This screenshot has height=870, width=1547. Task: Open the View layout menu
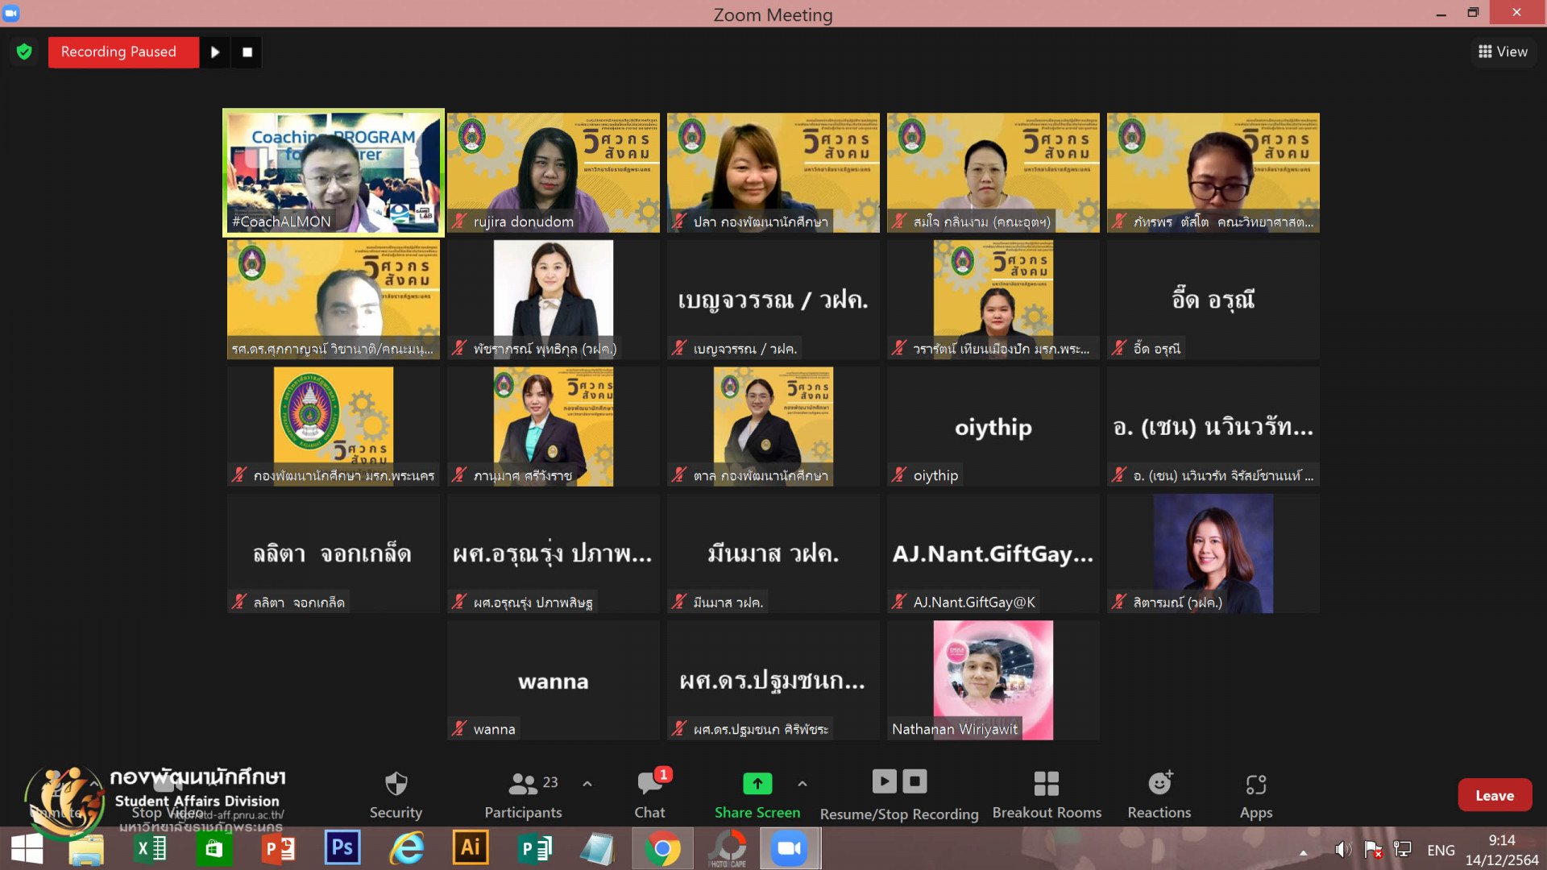pos(1503,52)
